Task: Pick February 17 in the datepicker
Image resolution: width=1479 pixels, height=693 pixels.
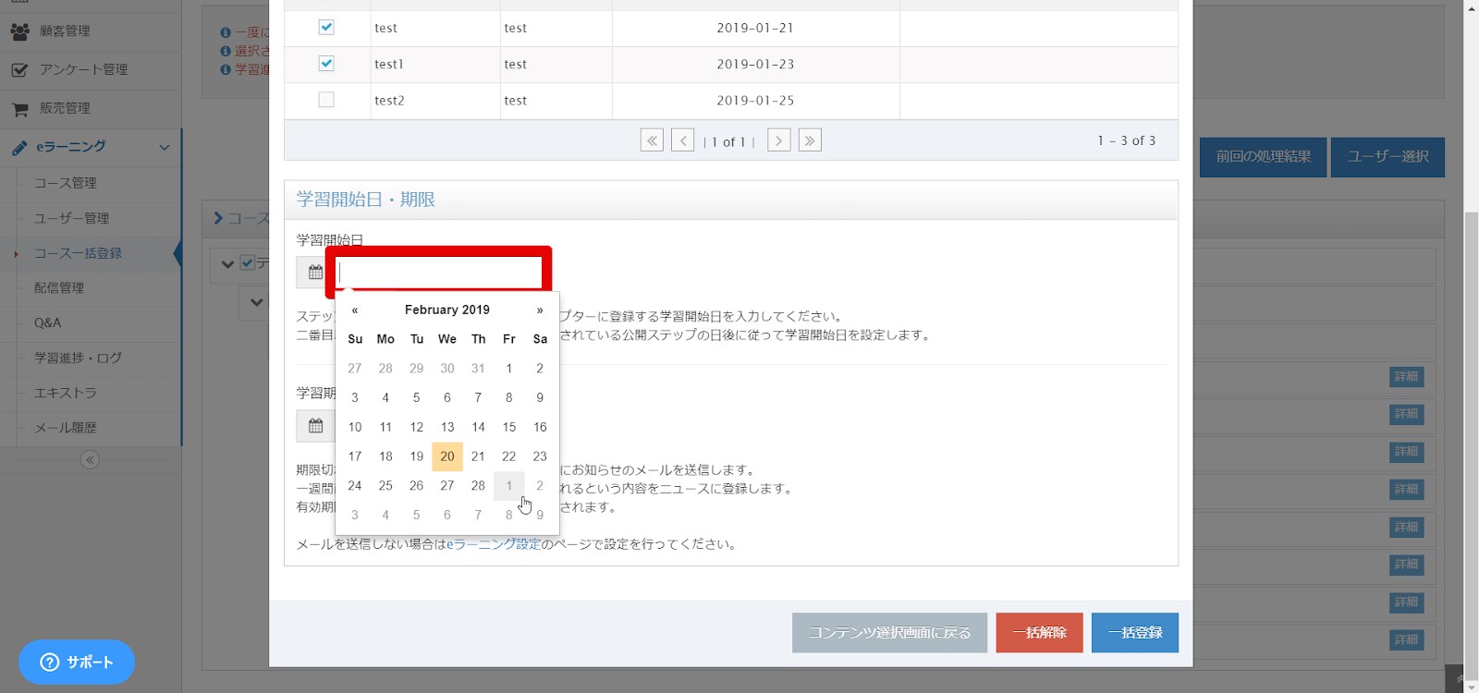Action: click(x=355, y=456)
